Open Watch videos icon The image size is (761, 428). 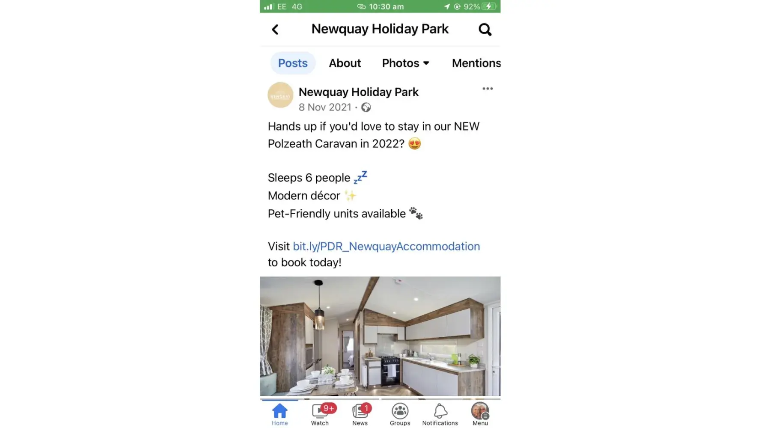tap(320, 414)
